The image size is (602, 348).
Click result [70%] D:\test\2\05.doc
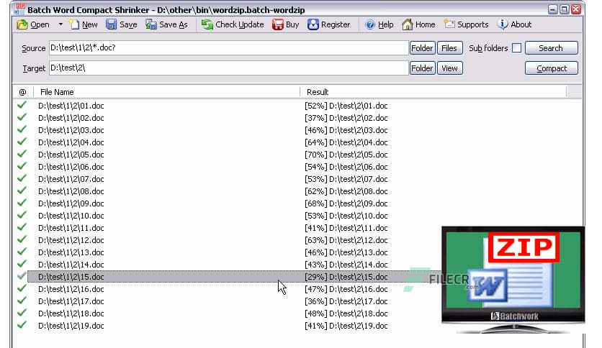click(346, 155)
